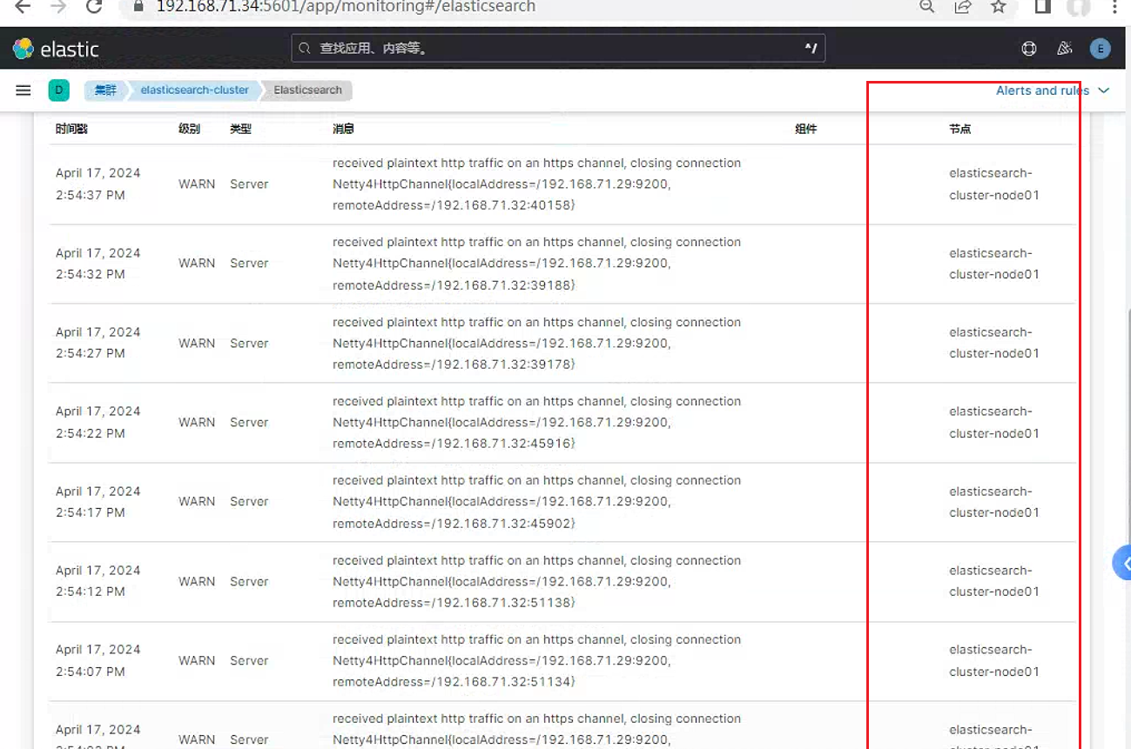
Task: Select the 集群 breadcrumb
Action: [x=105, y=90]
